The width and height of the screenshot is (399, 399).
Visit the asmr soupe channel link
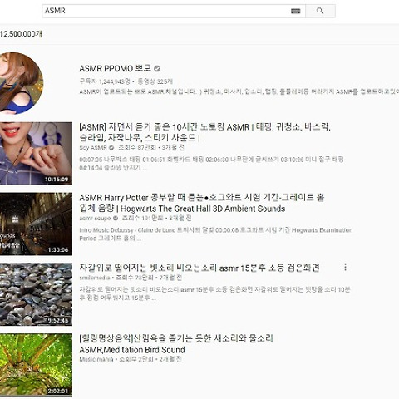point(95,218)
